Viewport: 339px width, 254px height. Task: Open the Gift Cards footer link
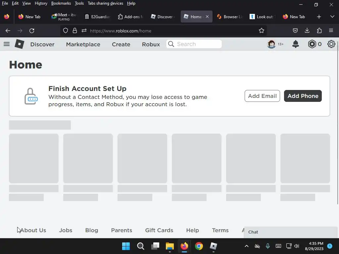point(159,230)
